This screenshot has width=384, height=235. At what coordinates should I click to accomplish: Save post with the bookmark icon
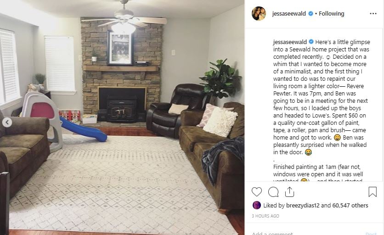(373, 192)
